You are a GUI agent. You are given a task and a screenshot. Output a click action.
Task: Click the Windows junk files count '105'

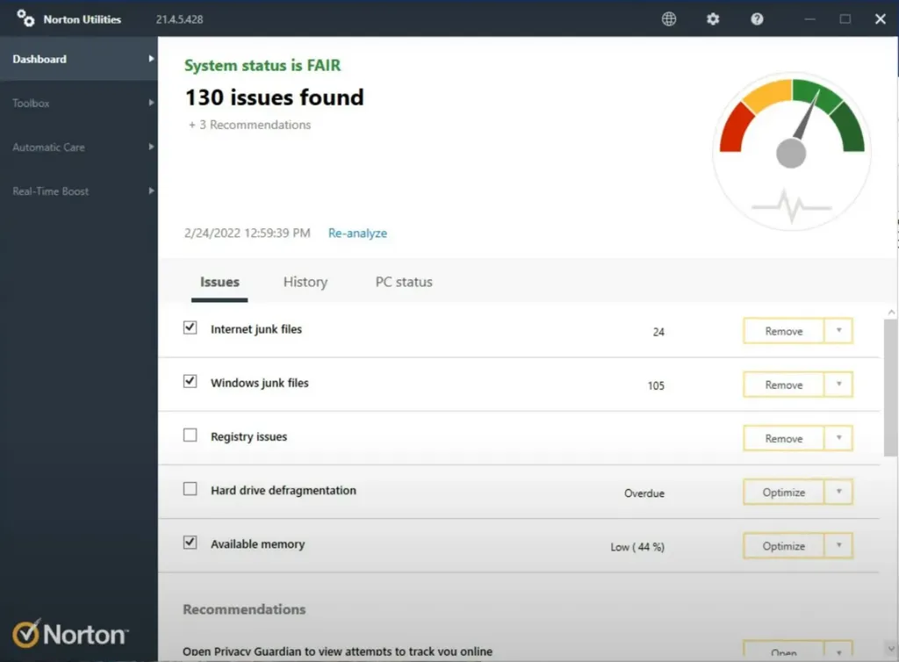coord(656,385)
